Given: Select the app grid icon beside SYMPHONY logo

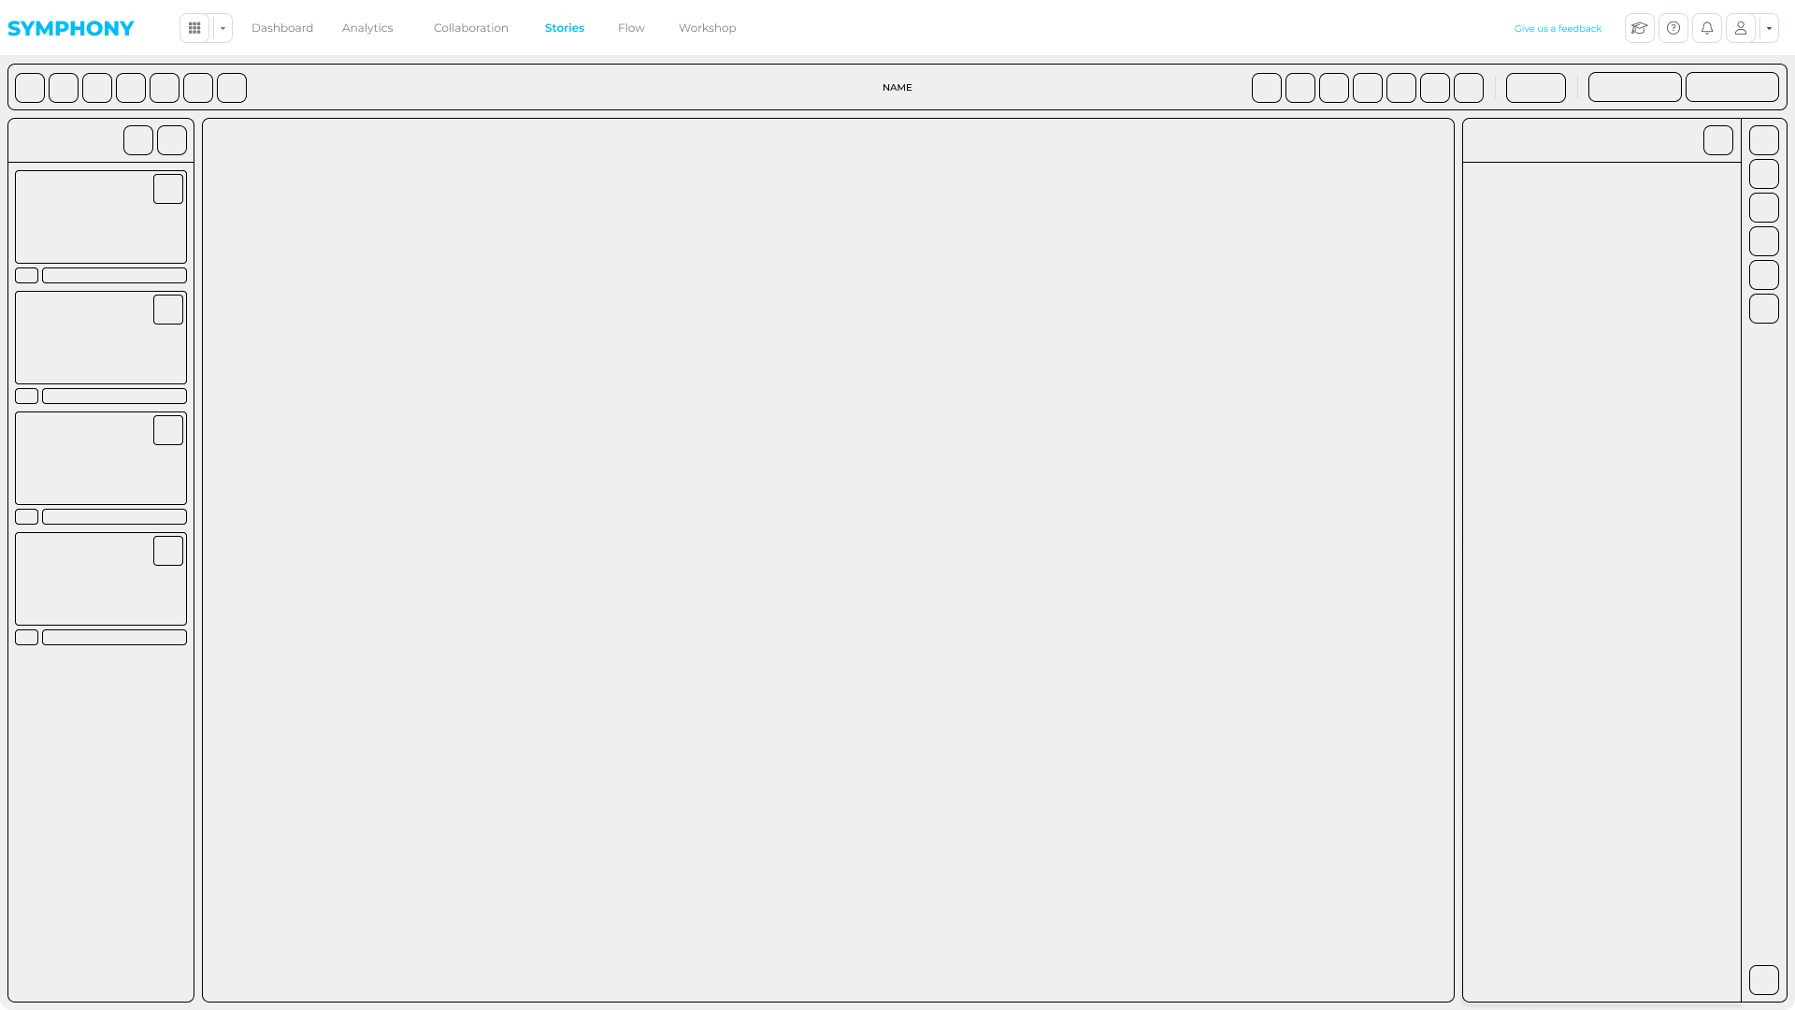Looking at the screenshot, I should point(194,28).
